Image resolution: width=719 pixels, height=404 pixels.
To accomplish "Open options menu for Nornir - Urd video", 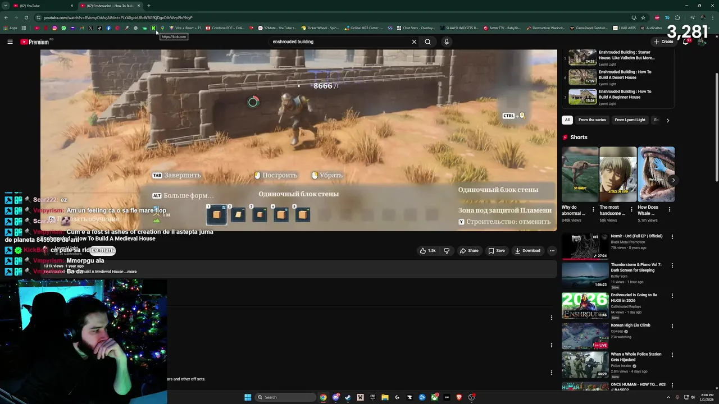I will tap(672, 237).
